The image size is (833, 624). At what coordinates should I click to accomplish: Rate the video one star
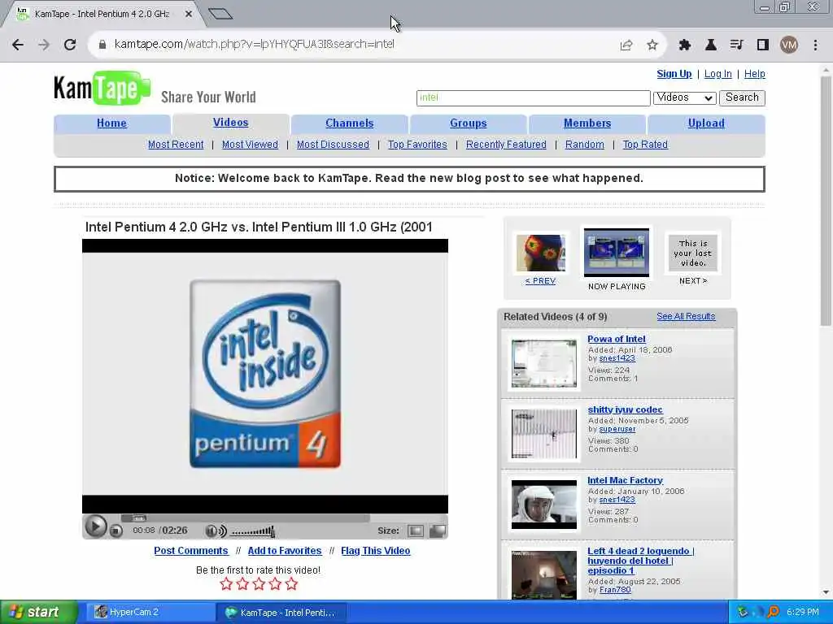click(x=226, y=584)
